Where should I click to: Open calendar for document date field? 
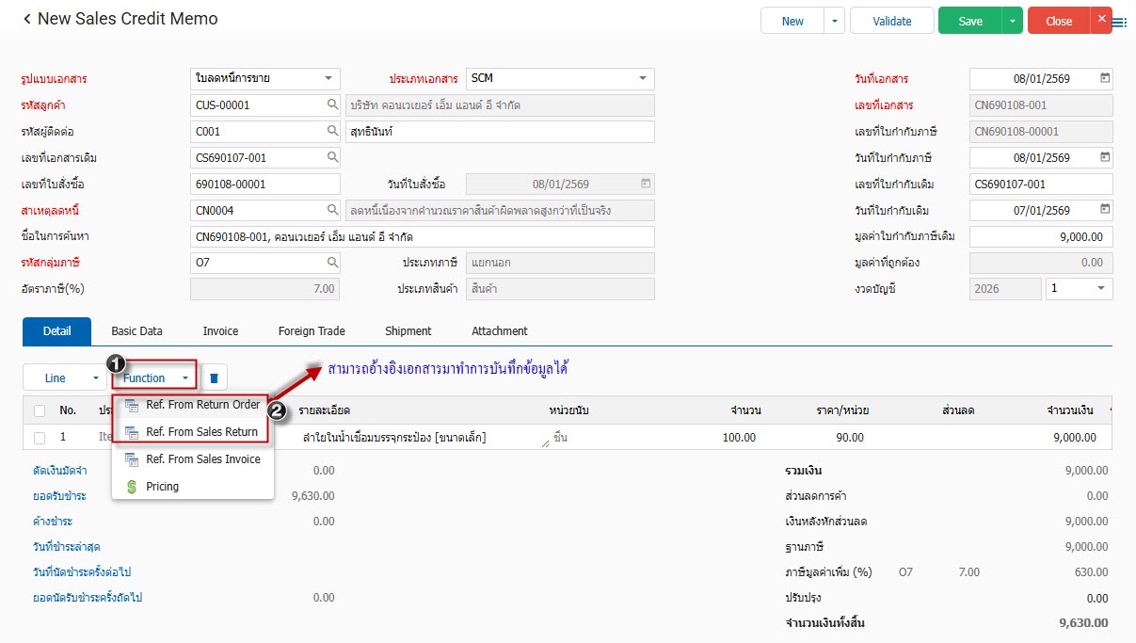pyautogui.click(x=1105, y=79)
